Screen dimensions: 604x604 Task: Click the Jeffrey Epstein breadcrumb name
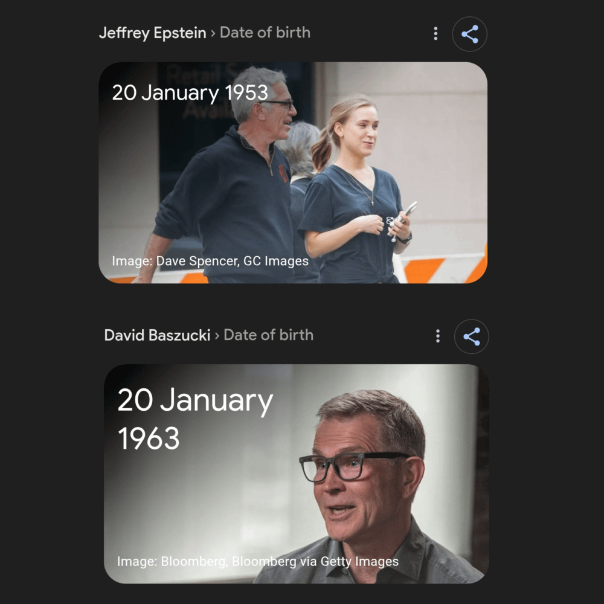pos(153,33)
